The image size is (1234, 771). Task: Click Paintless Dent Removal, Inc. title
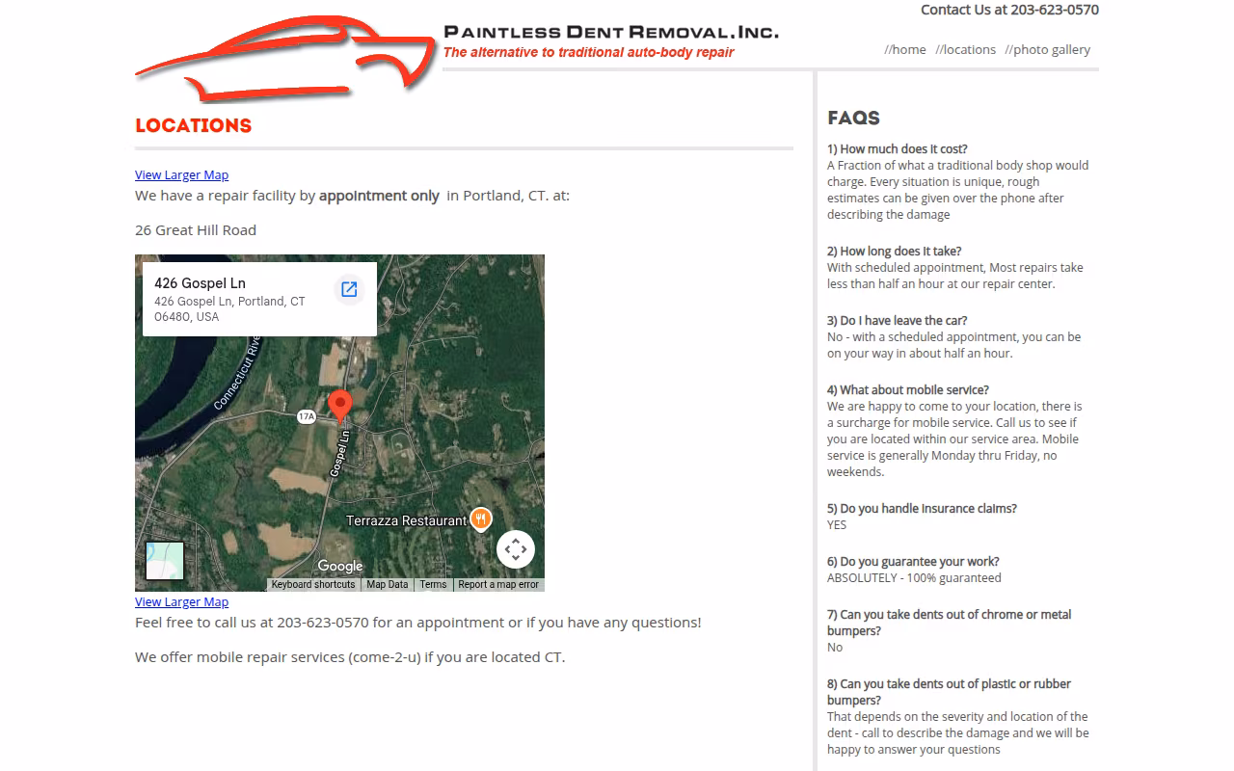pyautogui.click(x=611, y=32)
